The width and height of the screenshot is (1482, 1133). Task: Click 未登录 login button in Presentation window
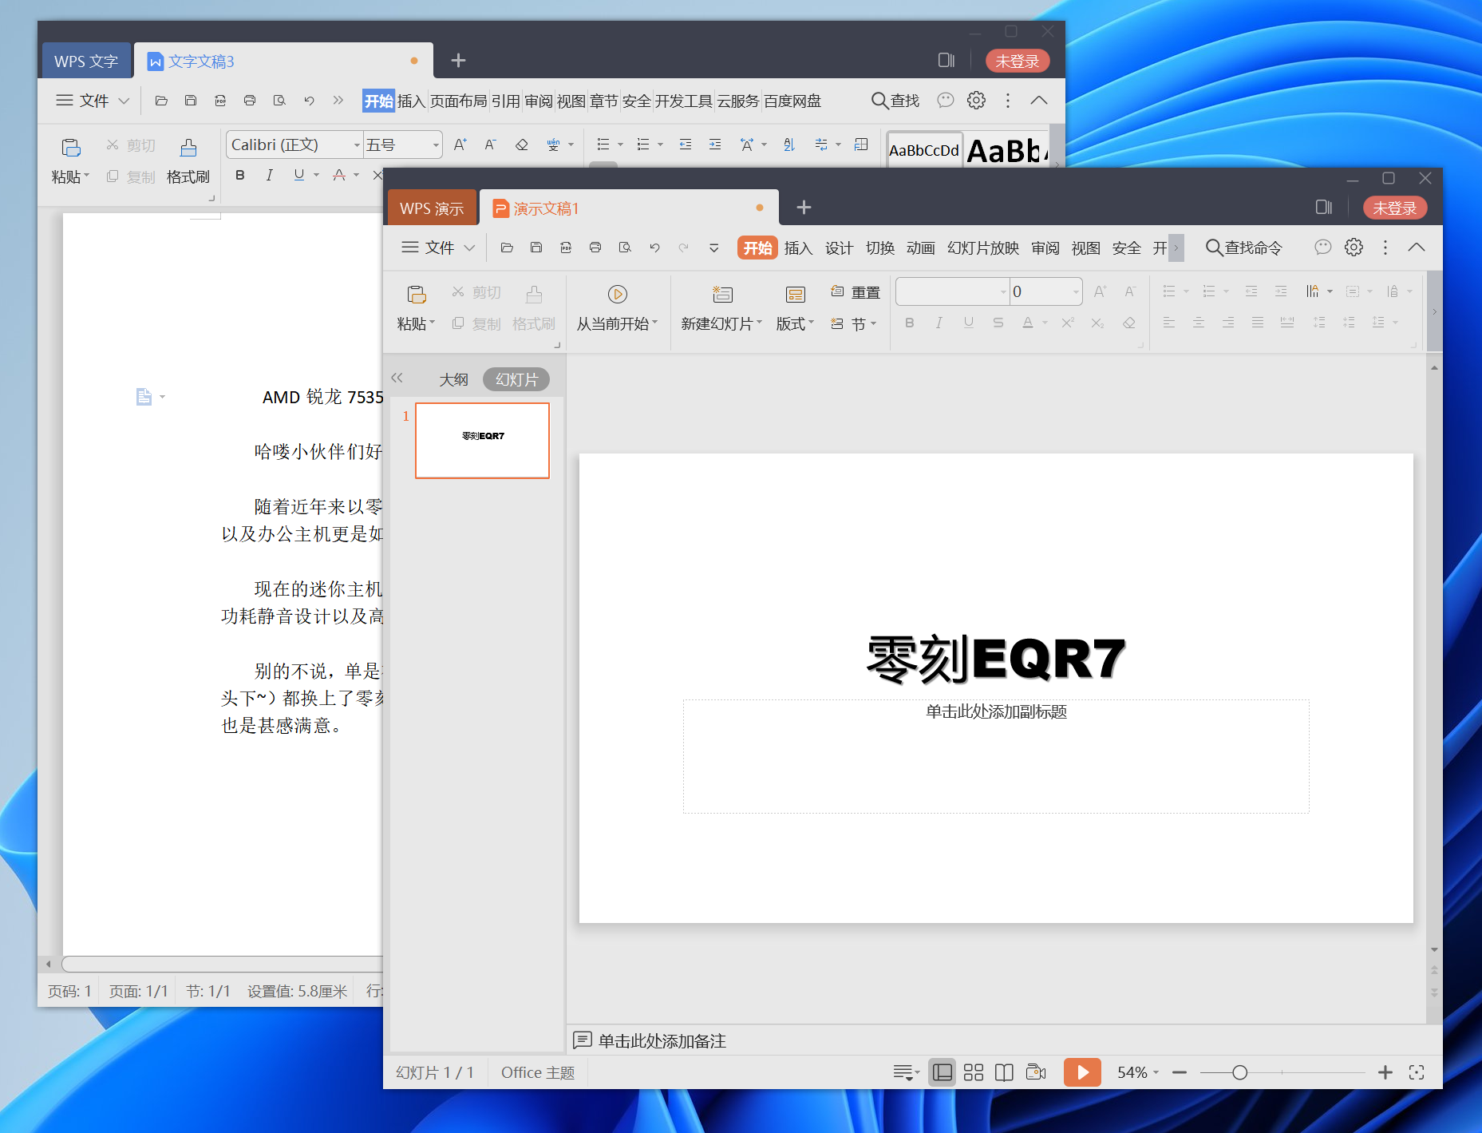[x=1394, y=208]
